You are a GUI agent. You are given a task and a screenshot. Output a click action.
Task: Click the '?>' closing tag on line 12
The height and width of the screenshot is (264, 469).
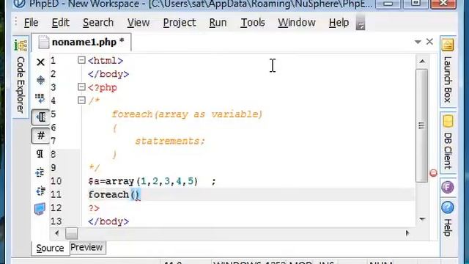pos(94,208)
